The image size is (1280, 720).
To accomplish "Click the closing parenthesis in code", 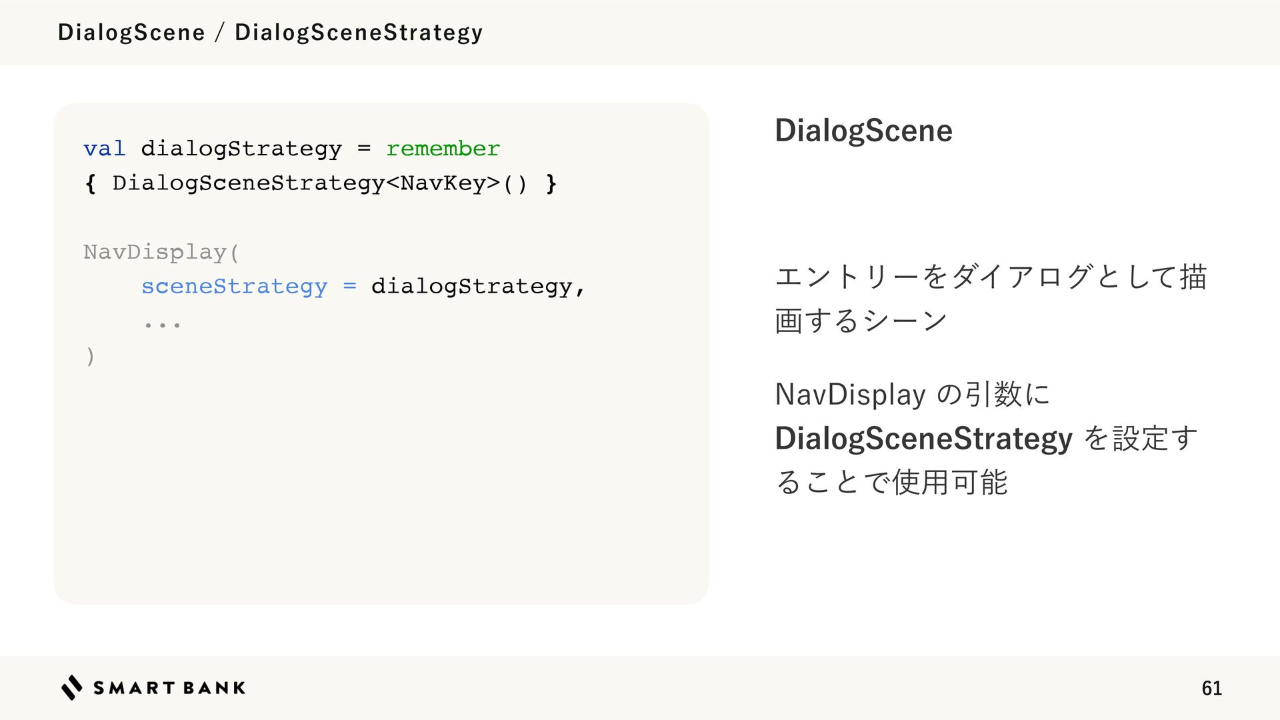I will click(91, 356).
